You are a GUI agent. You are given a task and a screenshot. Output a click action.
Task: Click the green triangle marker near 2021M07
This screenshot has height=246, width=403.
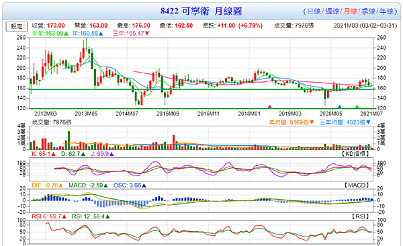pos(357,106)
